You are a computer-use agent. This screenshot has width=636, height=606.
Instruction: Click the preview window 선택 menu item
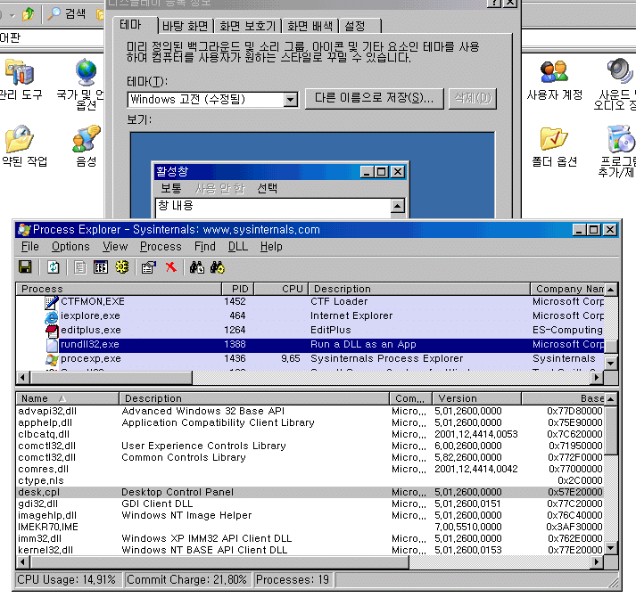pos(267,189)
